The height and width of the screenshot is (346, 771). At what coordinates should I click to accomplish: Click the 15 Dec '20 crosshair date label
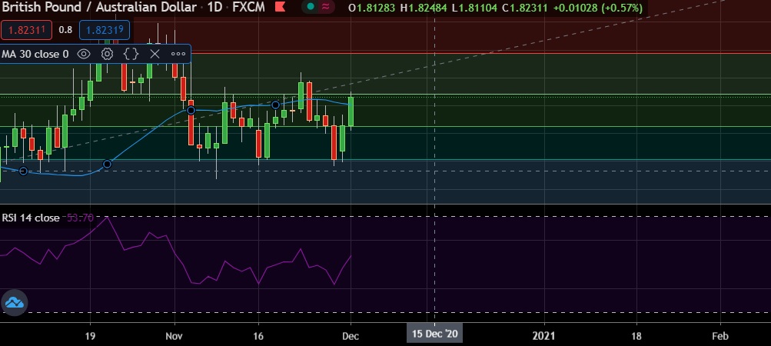[434, 334]
